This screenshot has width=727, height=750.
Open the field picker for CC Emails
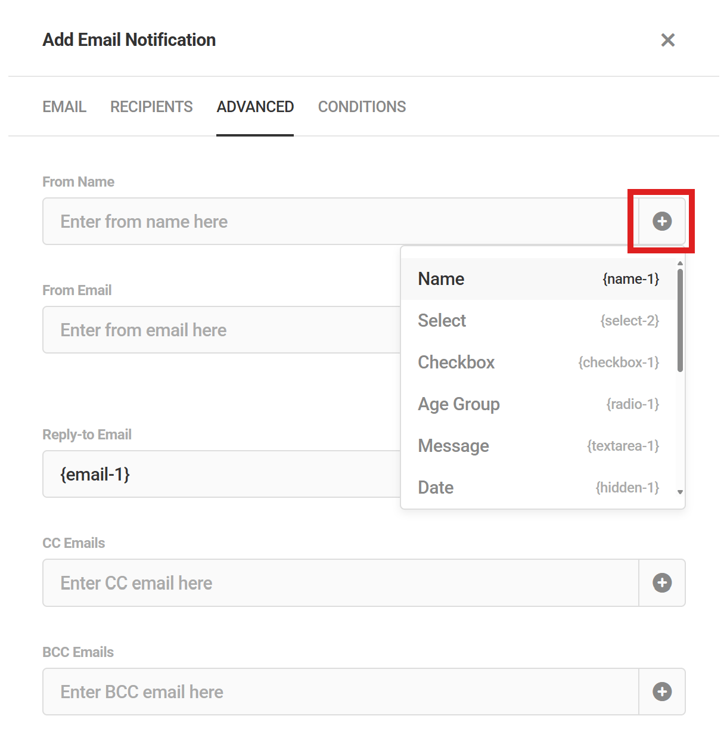coord(662,582)
